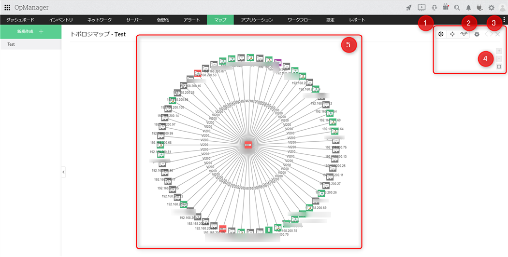
Task: Select green node 192.168.200.81
Action: click(160, 154)
